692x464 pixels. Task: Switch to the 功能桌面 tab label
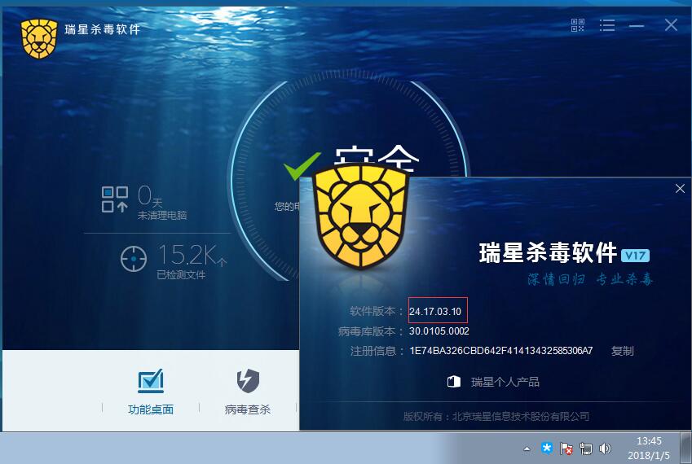[151, 409]
